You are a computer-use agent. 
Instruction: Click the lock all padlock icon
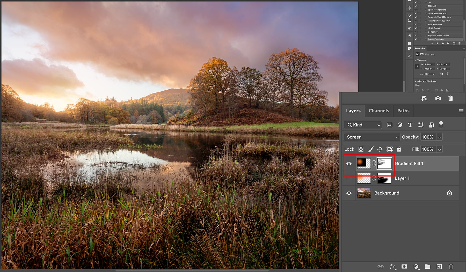(399, 149)
